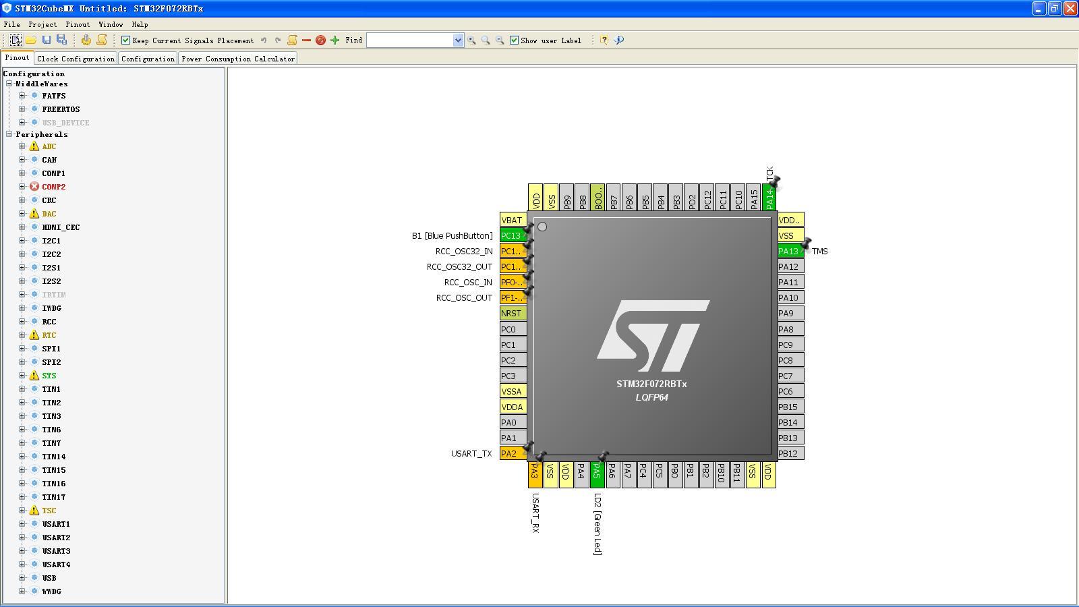The image size is (1079, 607).
Task: Click the Open Project folder icon
Action: [x=31, y=40]
